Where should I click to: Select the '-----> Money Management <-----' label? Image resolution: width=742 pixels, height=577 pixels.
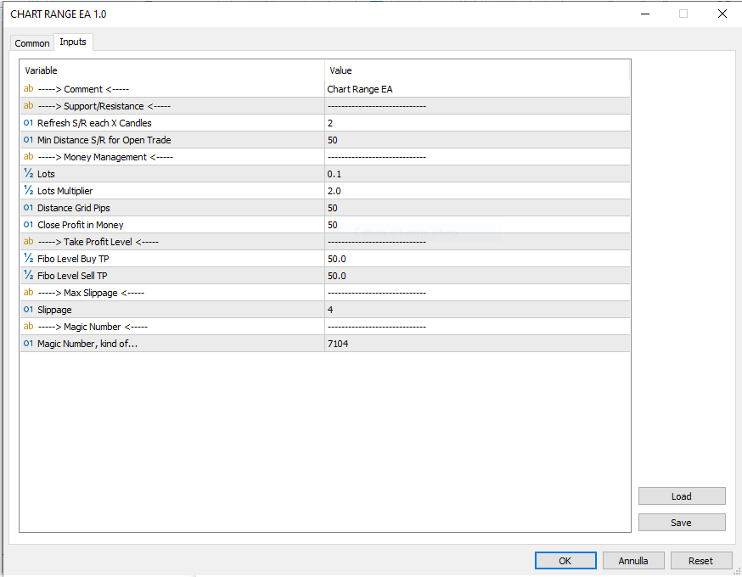(x=105, y=157)
